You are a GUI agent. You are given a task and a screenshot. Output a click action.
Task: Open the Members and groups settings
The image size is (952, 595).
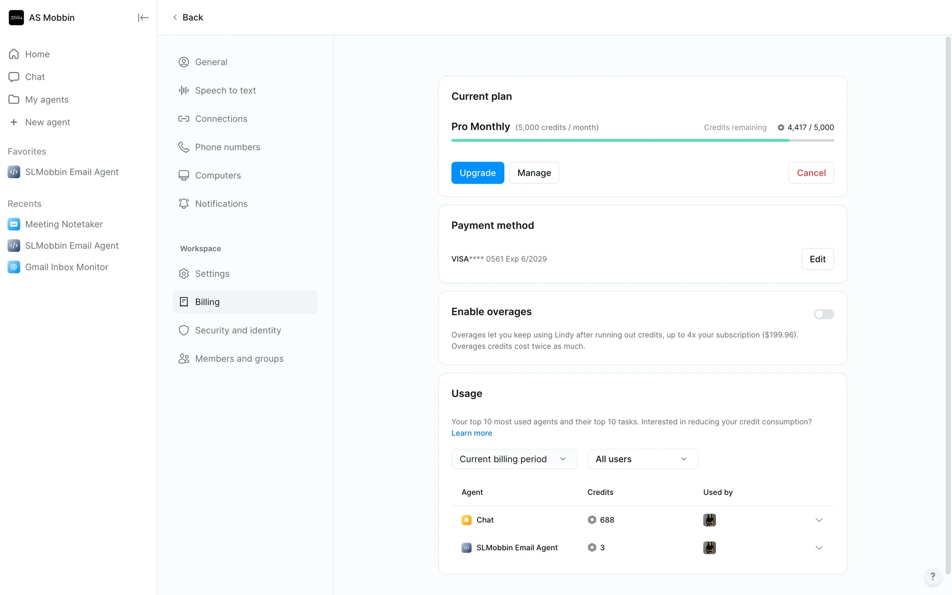[x=239, y=358]
